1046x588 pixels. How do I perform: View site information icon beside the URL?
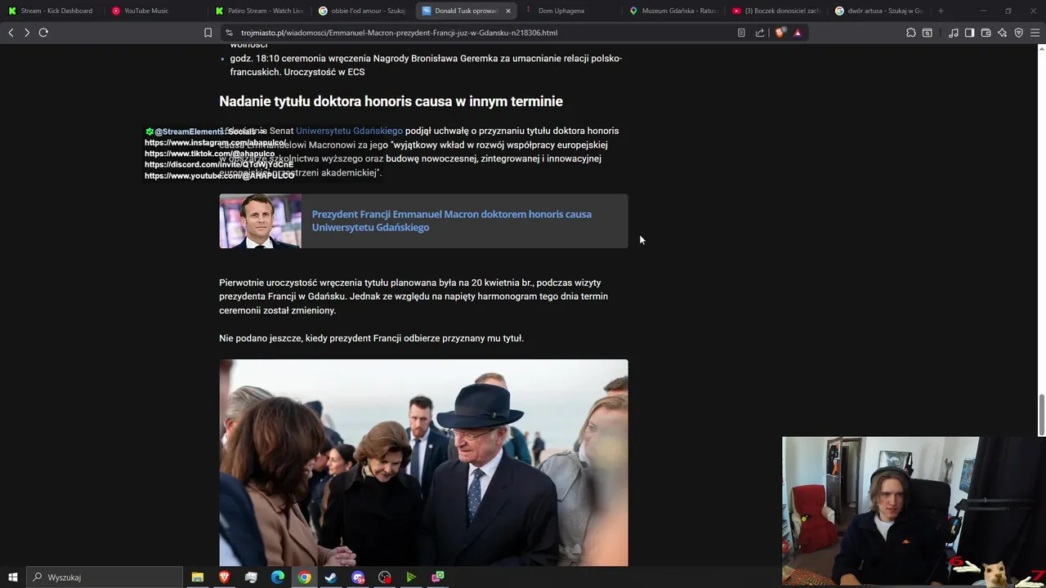pos(229,33)
